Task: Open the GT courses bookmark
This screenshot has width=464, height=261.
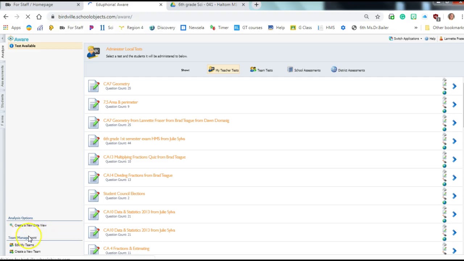Action: click(248, 28)
